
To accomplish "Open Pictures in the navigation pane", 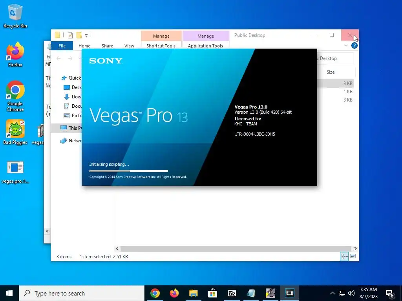I will pos(73,116).
